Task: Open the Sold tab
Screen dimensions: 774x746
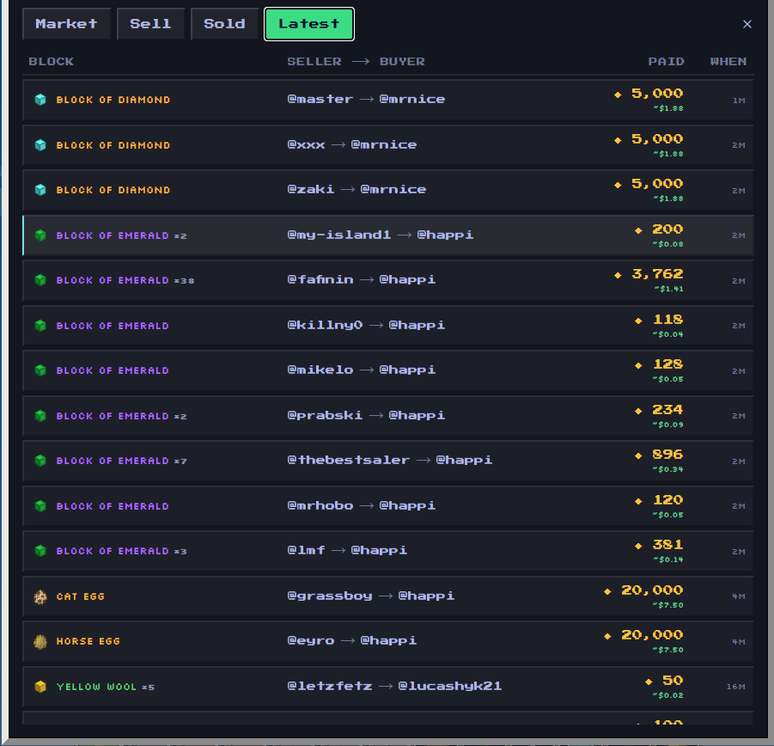Action: click(x=224, y=24)
